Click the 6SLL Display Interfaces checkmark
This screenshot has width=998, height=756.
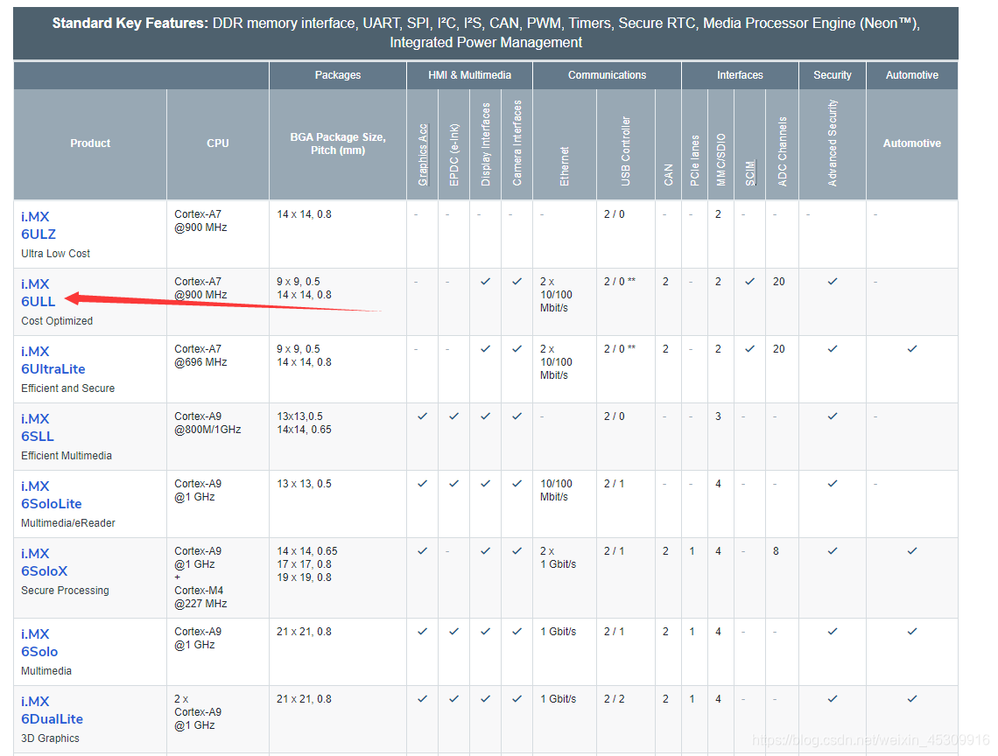point(486,416)
